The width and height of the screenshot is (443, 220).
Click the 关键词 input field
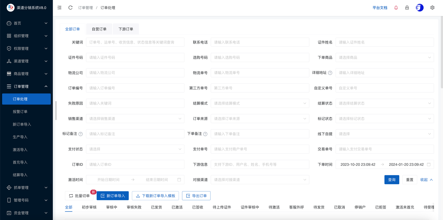tap(135, 42)
